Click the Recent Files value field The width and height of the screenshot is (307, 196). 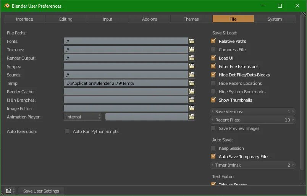click(x=252, y=120)
